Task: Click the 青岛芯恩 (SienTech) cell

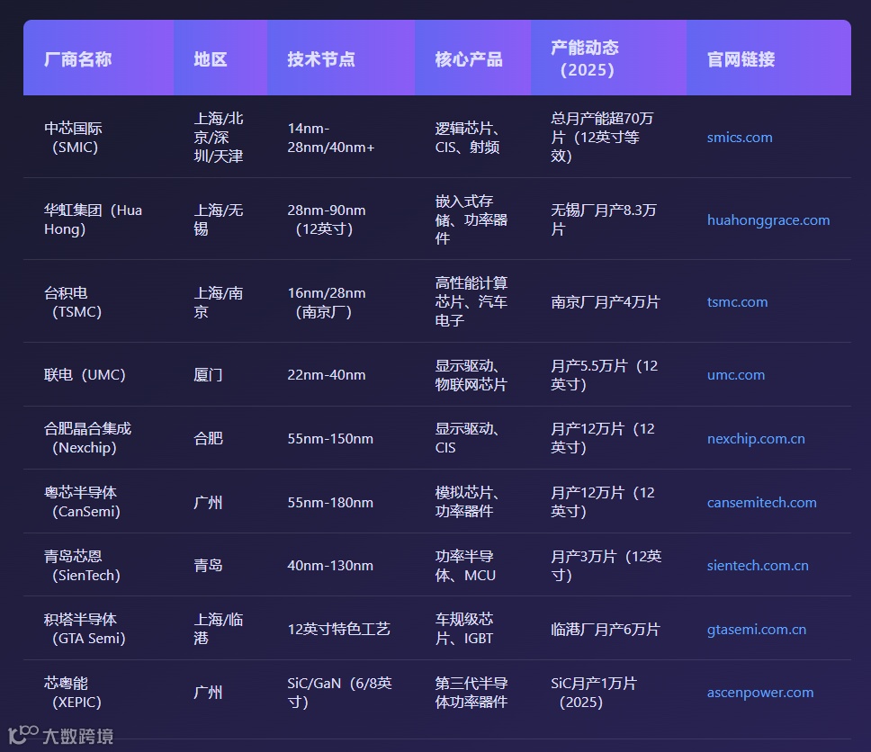Action: pos(99,566)
